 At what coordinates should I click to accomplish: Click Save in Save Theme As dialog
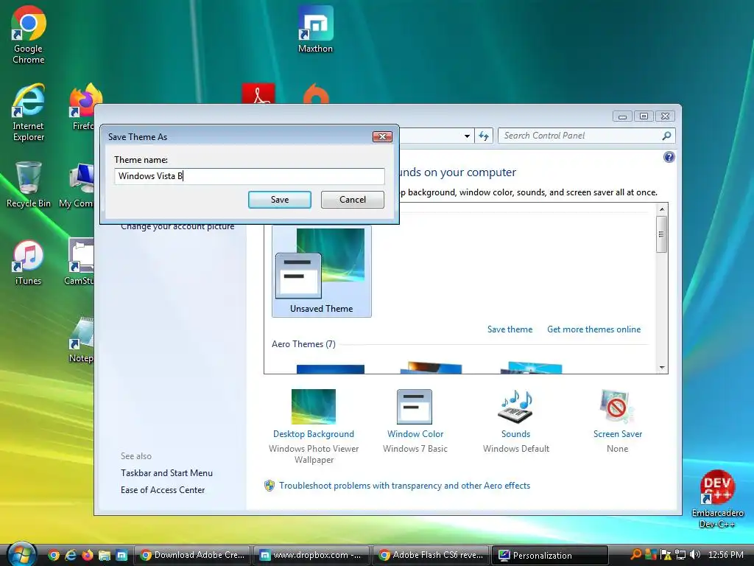point(279,200)
